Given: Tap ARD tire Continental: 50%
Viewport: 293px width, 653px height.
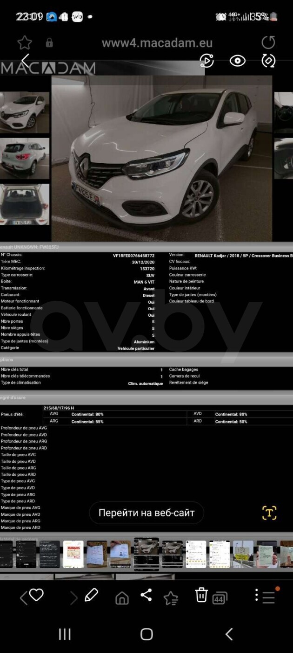Looking at the screenshot, I should pos(231,421).
